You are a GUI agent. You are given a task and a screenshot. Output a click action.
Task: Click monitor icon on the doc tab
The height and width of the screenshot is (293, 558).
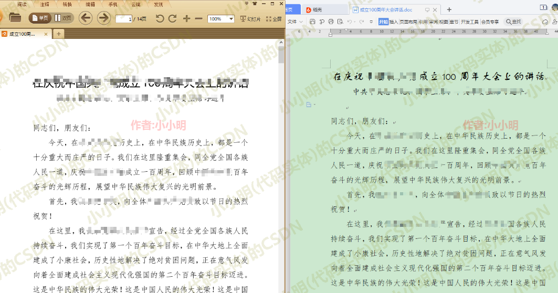coord(427,9)
